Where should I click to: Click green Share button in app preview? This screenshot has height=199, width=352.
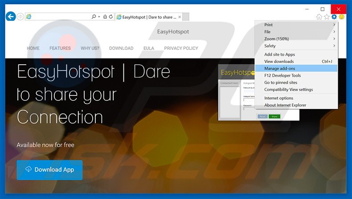point(274,116)
